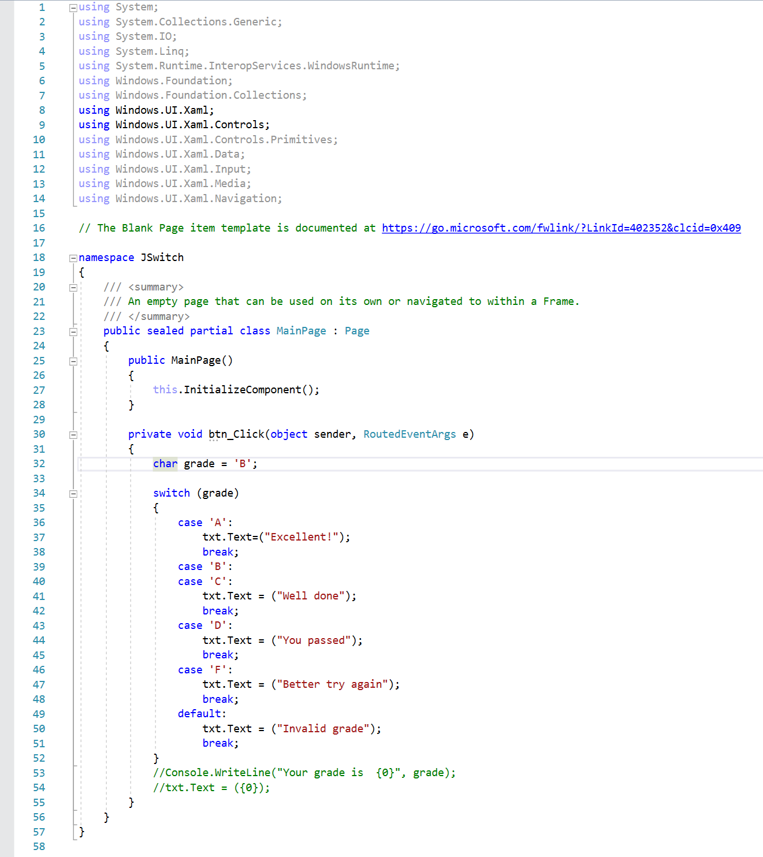Click line number 37 in the gutter
Image resolution: width=763 pixels, height=857 pixels.
coord(39,537)
